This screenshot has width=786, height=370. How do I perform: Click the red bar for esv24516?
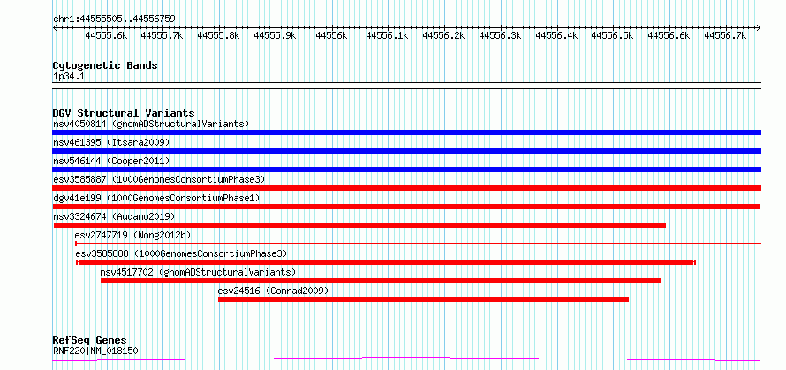[x=423, y=299]
